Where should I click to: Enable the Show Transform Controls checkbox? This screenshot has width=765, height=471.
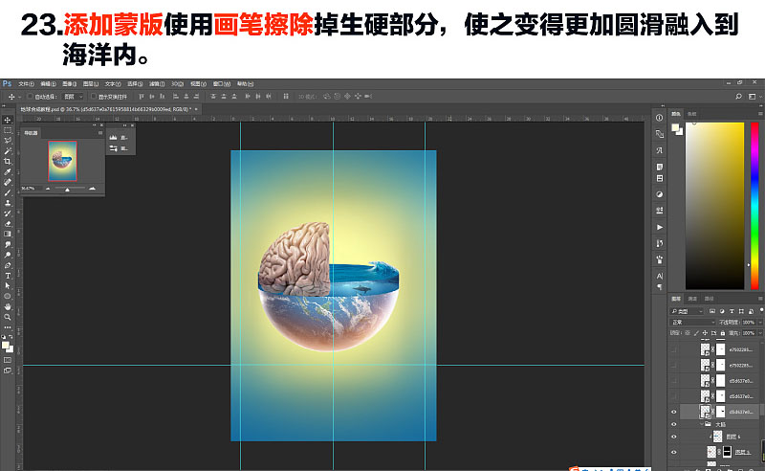coord(94,97)
